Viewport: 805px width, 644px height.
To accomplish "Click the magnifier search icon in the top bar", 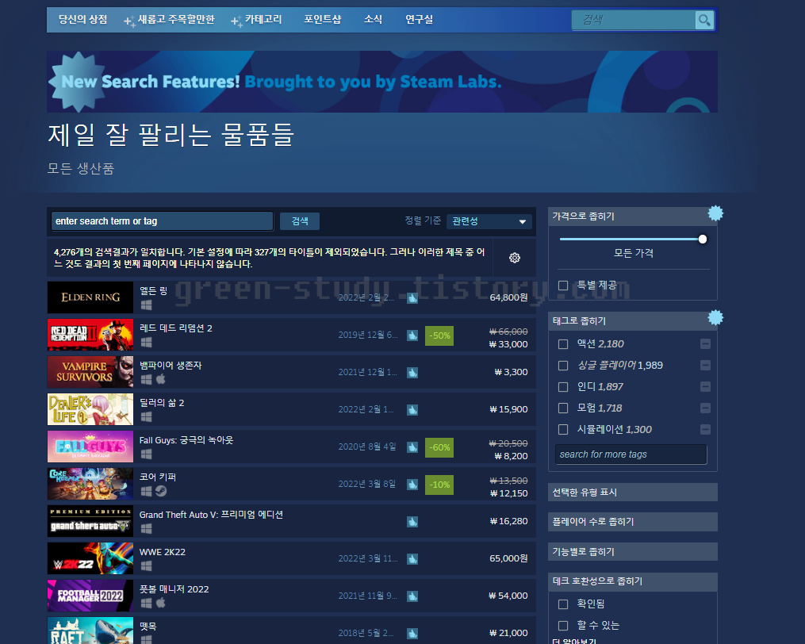I will pyautogui.click(x=703, y=20).
